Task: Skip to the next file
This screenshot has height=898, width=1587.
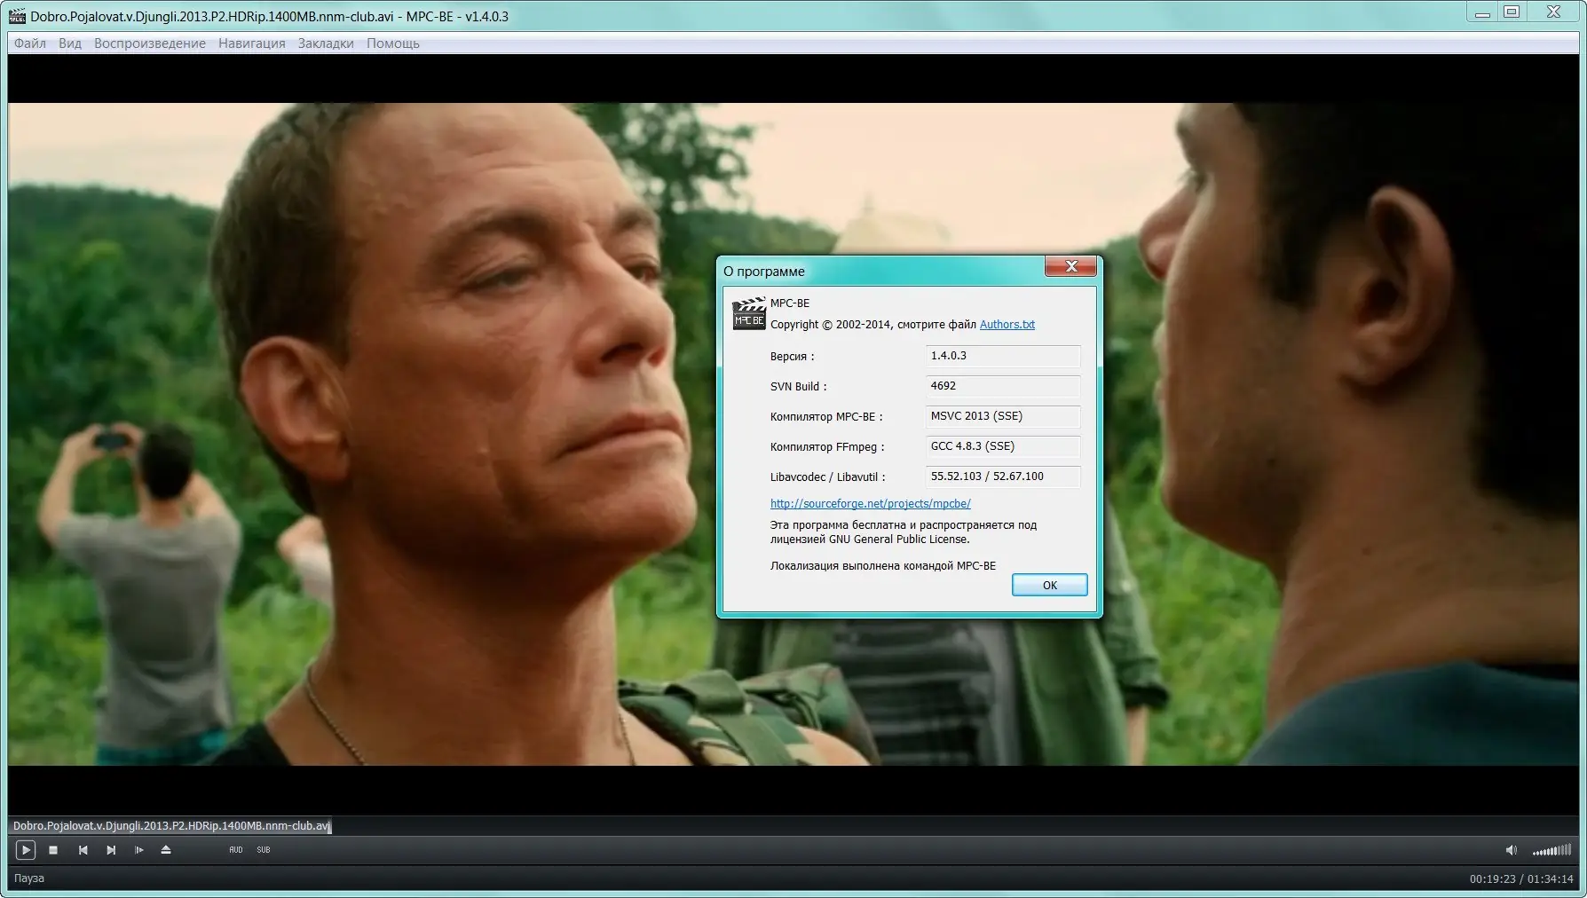Action: pos(111,850)
